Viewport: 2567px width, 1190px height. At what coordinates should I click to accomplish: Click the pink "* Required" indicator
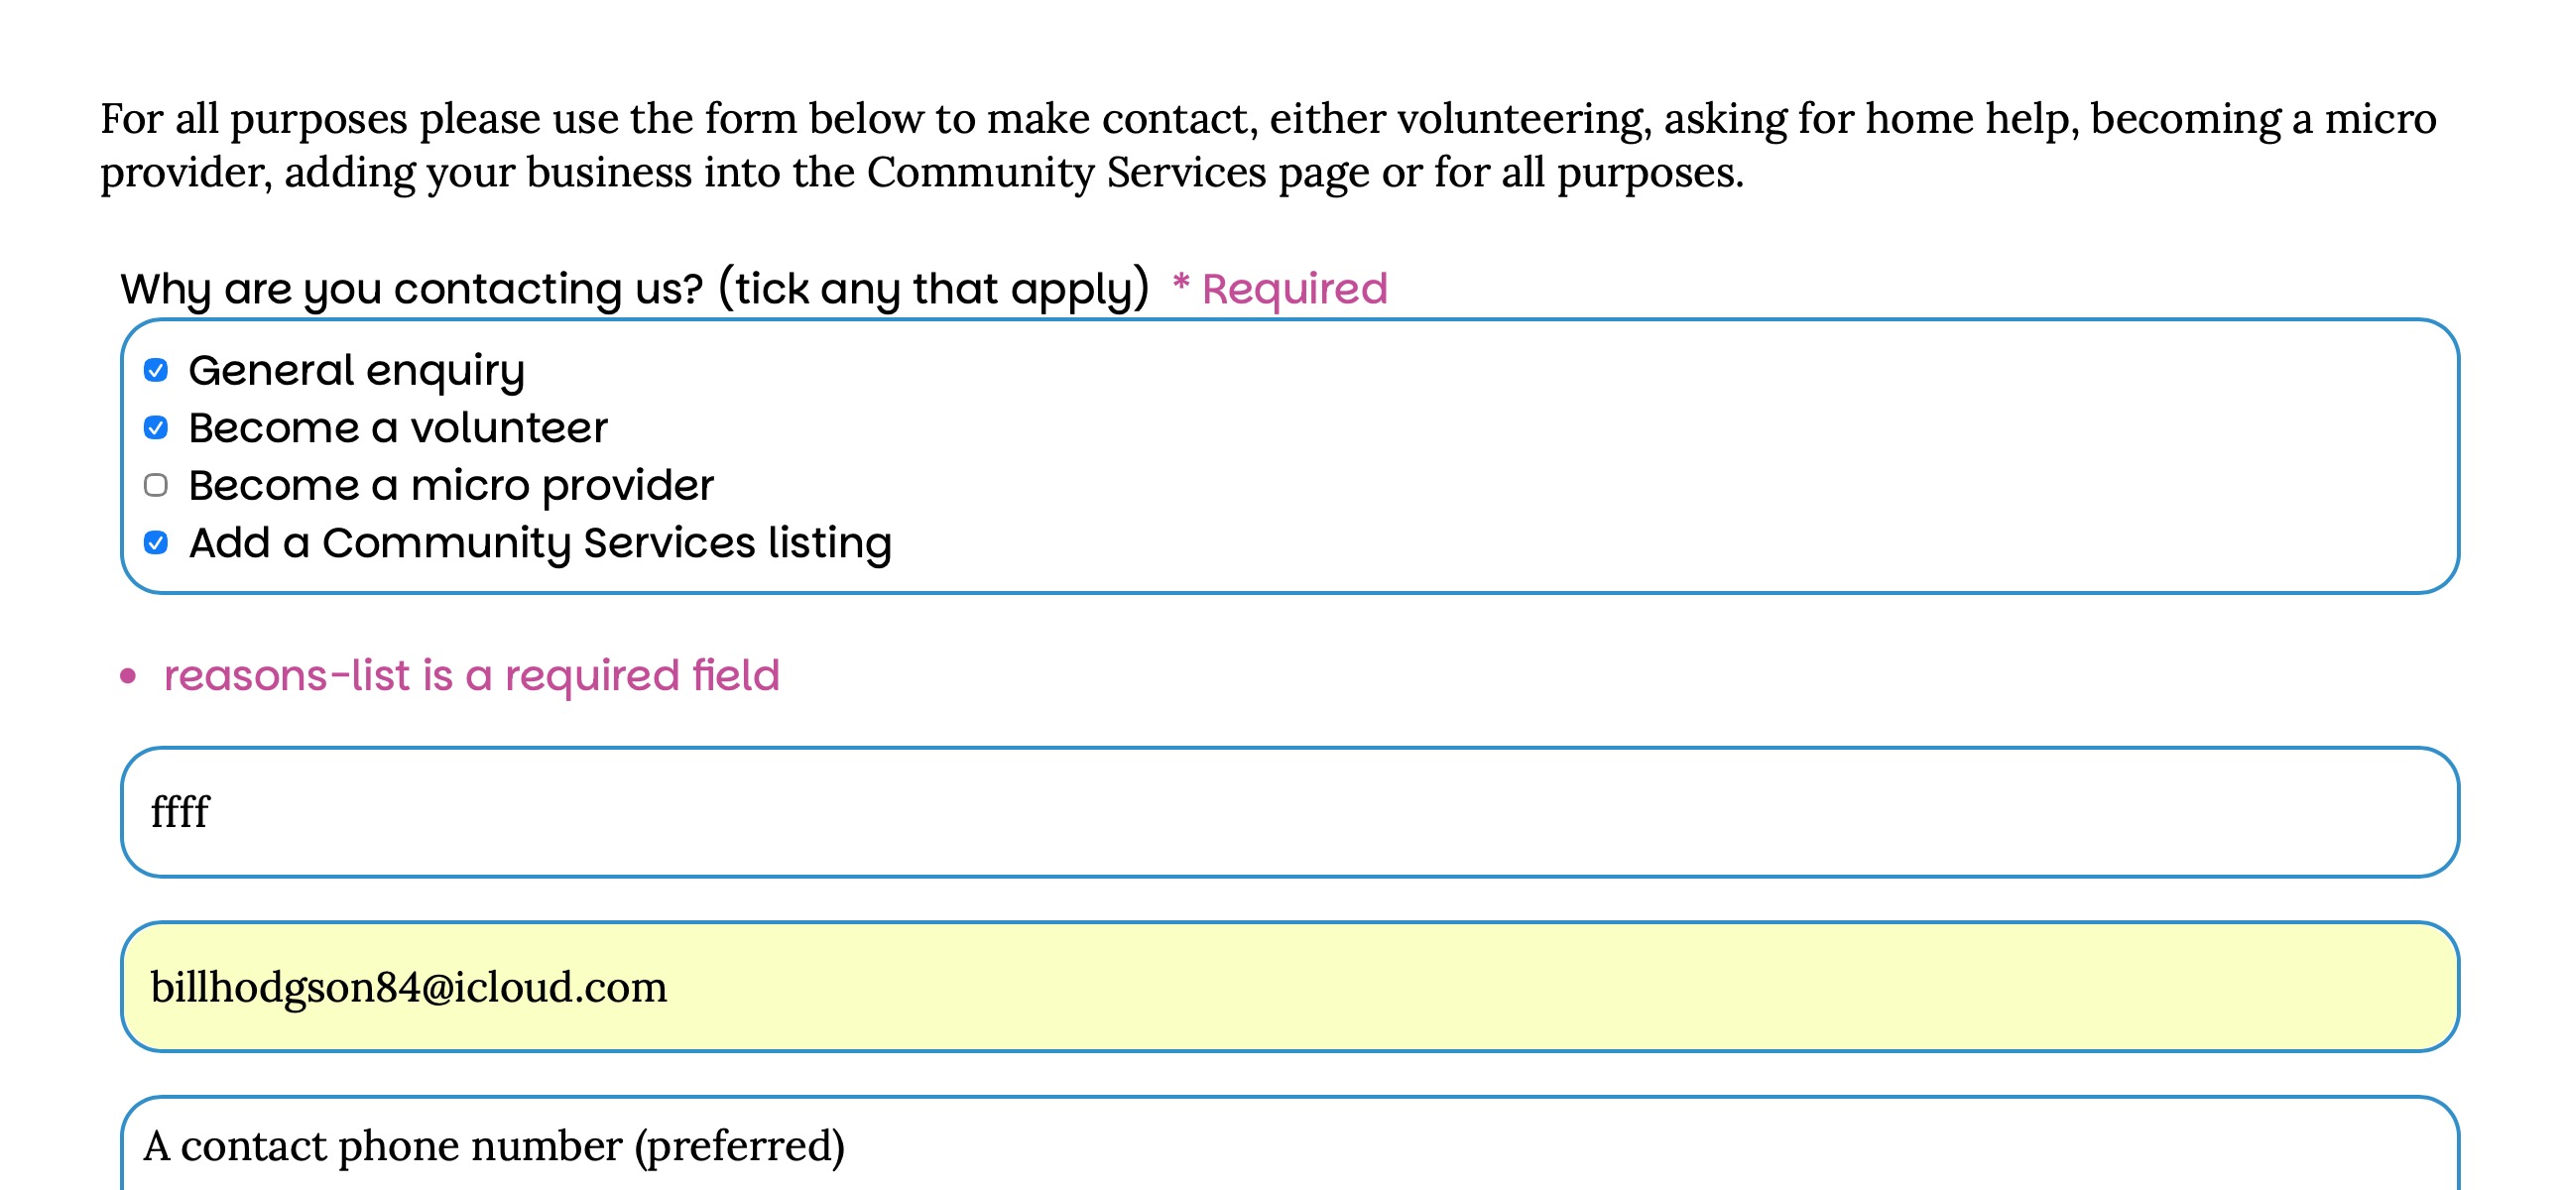pos(1280,289)
